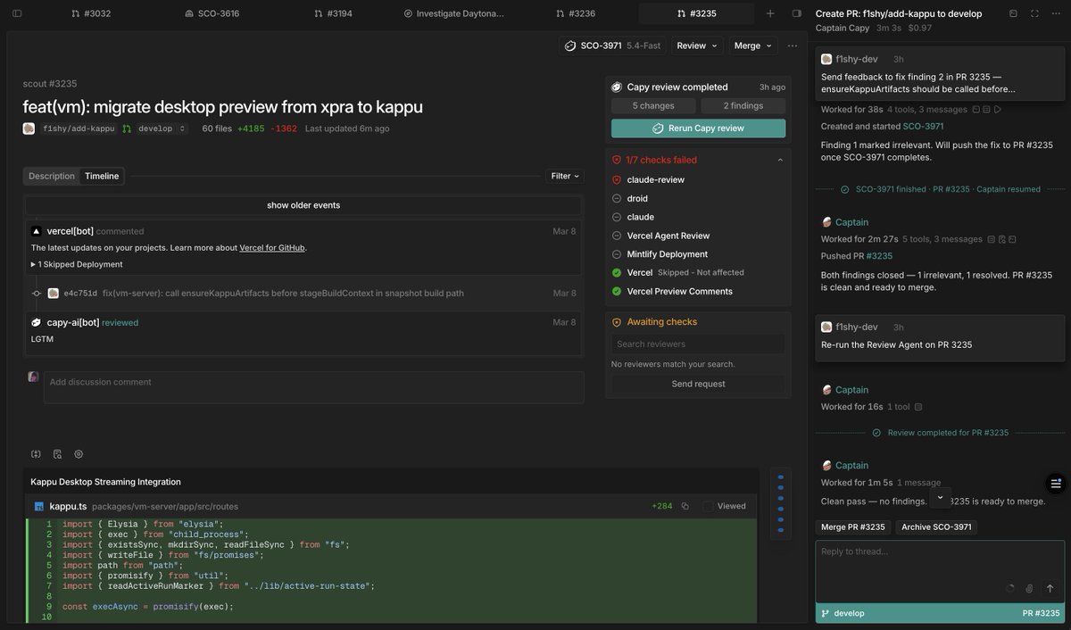
Task: Send reply with up-arrow button
Action: (1050, 589)
